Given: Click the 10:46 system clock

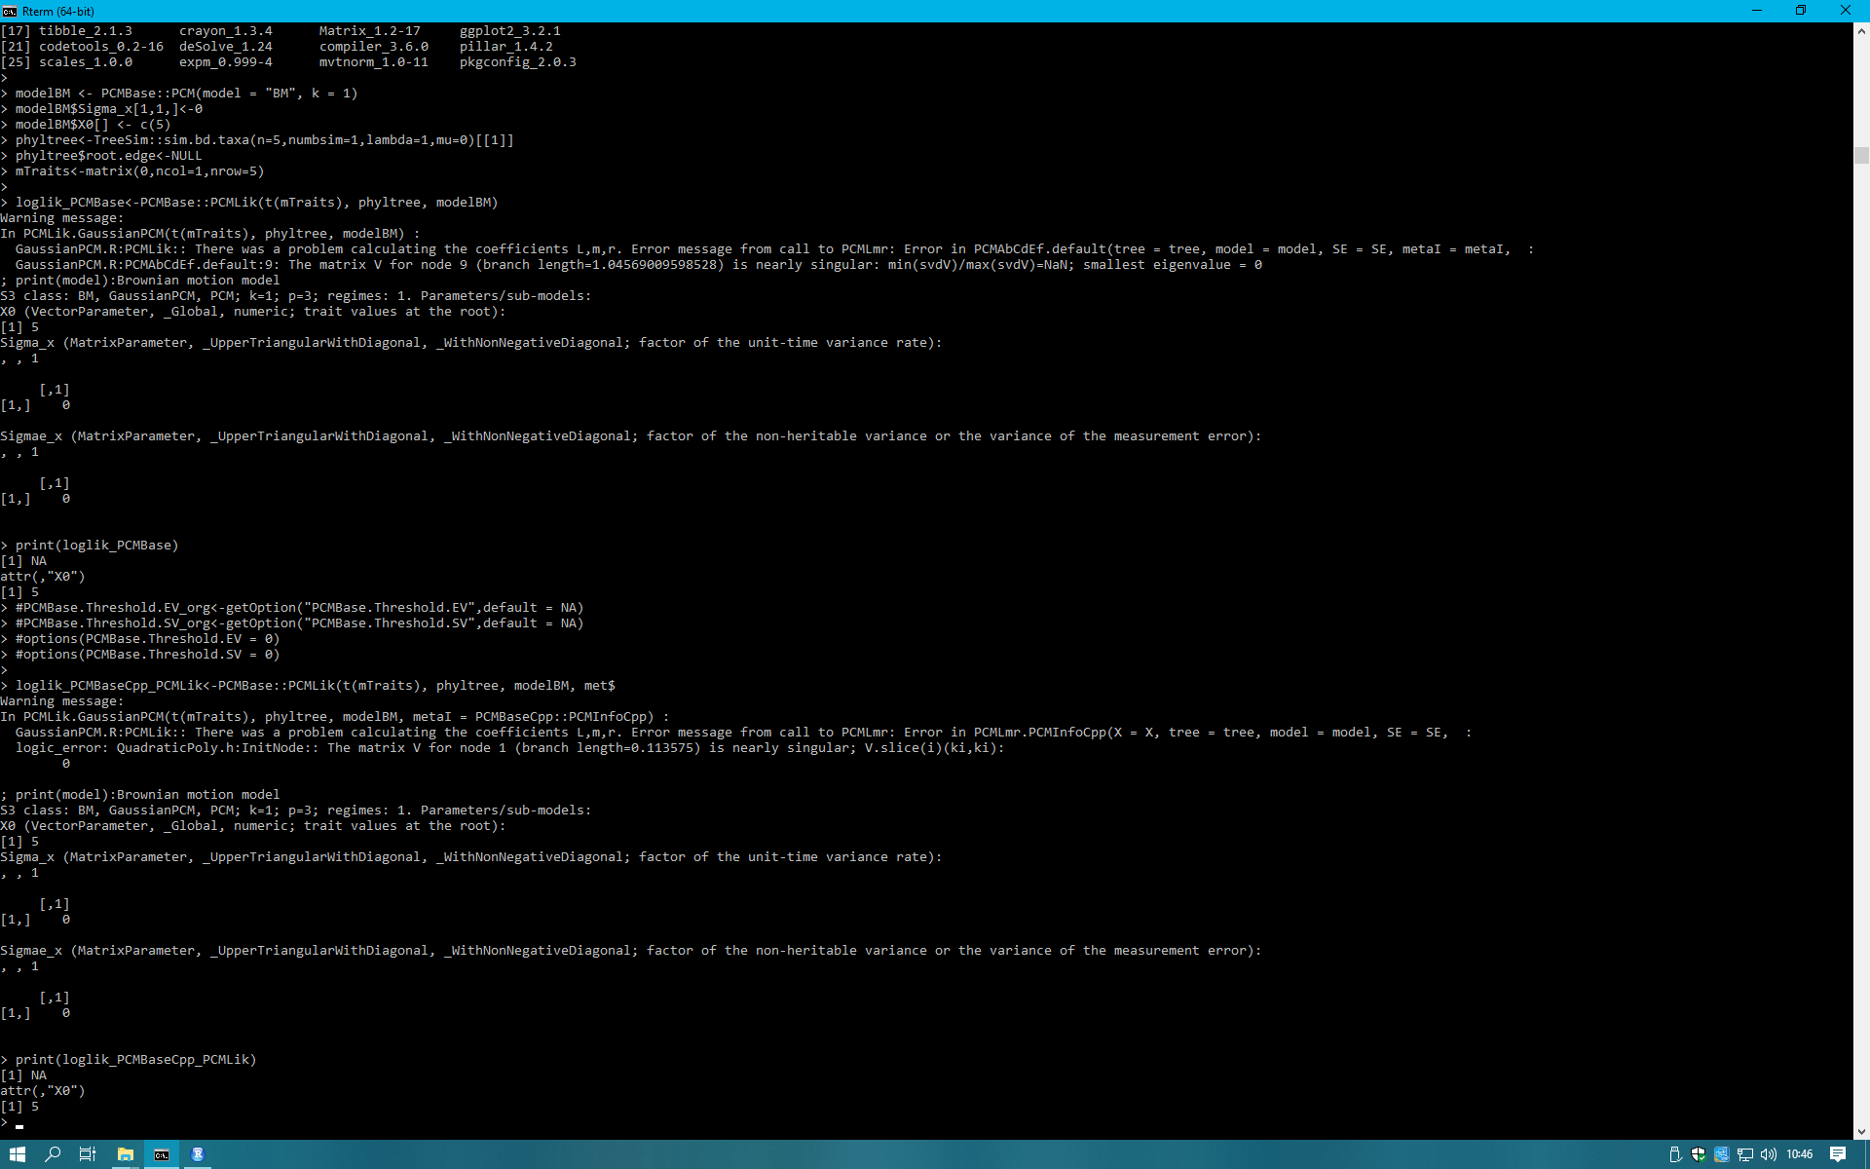Looking at the screenshot, I should pyautogui.click(x=1800, y=1154).
